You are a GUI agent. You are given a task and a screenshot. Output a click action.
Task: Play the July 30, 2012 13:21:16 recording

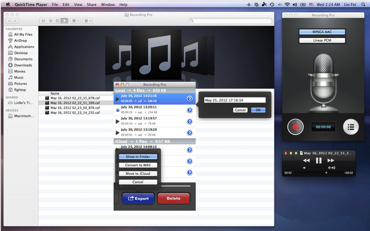click(x=117, y=99)
